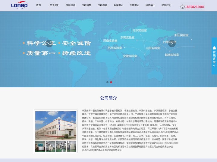Select second small lab thumbnail
The width and height of the screenshot is (217, 162).
[x=51, y=146]
